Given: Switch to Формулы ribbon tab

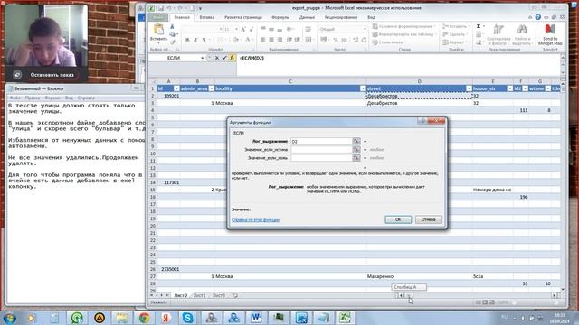Looking at the screenshot, I should coord(280,17).
